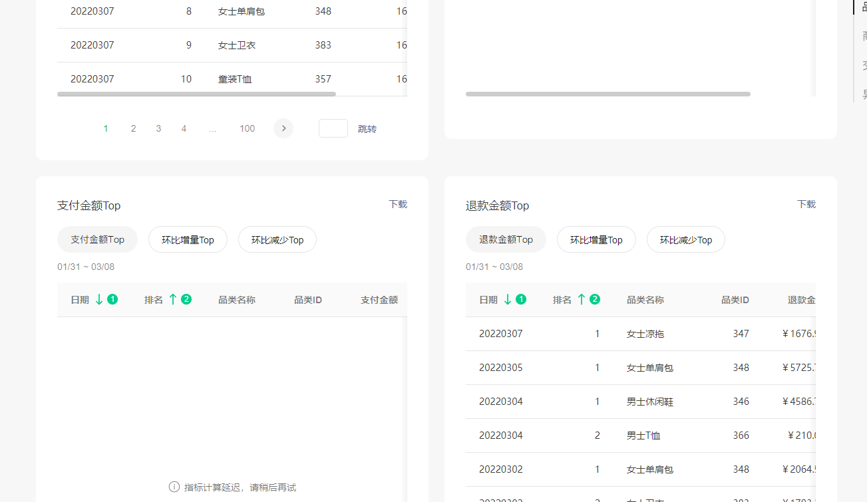Open page 1 in pagination
Image resolution: width=867 pixels, height=502 pixels.
106,128
